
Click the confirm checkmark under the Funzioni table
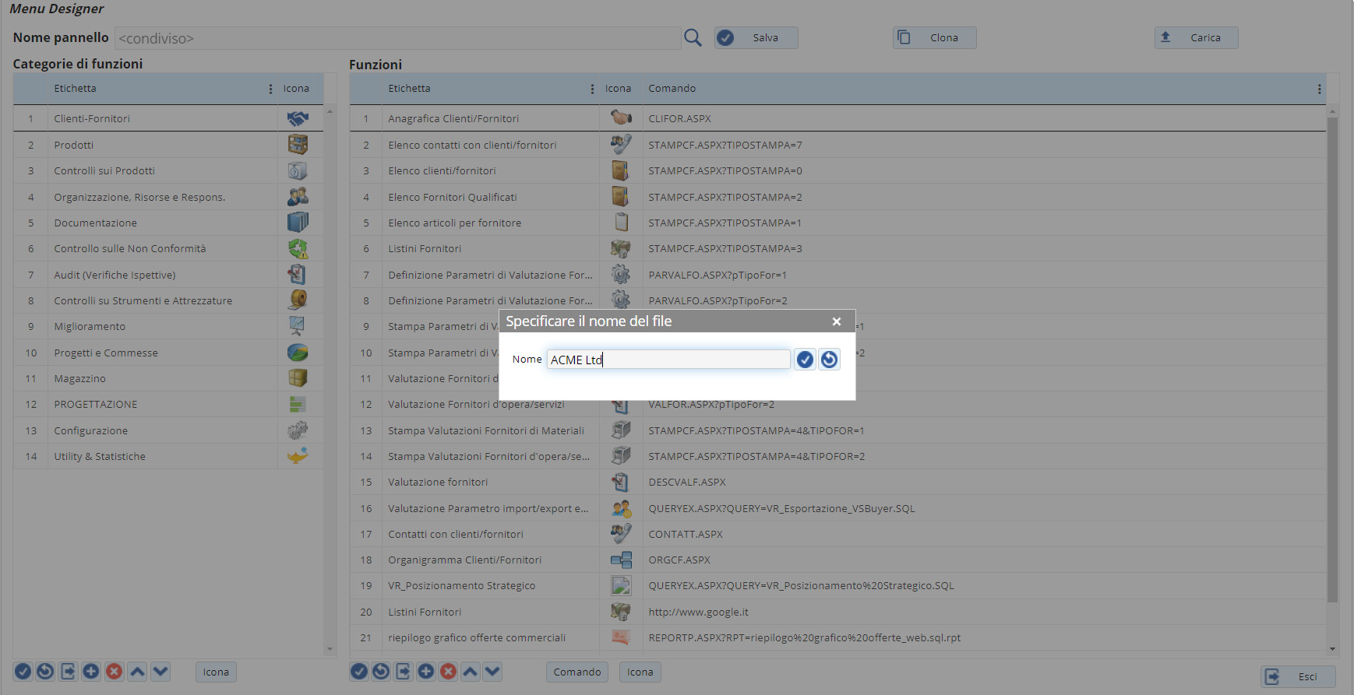359,672
